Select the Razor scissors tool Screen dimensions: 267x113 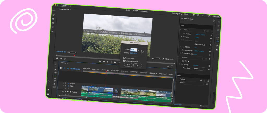tap(55, 78)
